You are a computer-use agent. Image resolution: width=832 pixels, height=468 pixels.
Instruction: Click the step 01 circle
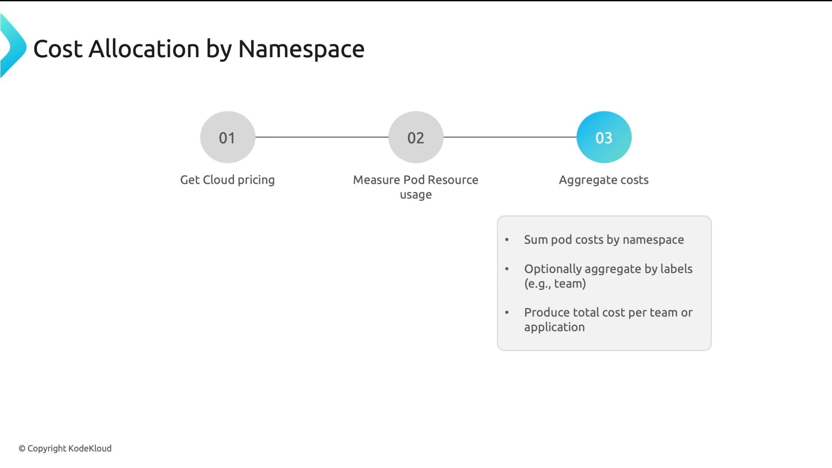(227, 137)
